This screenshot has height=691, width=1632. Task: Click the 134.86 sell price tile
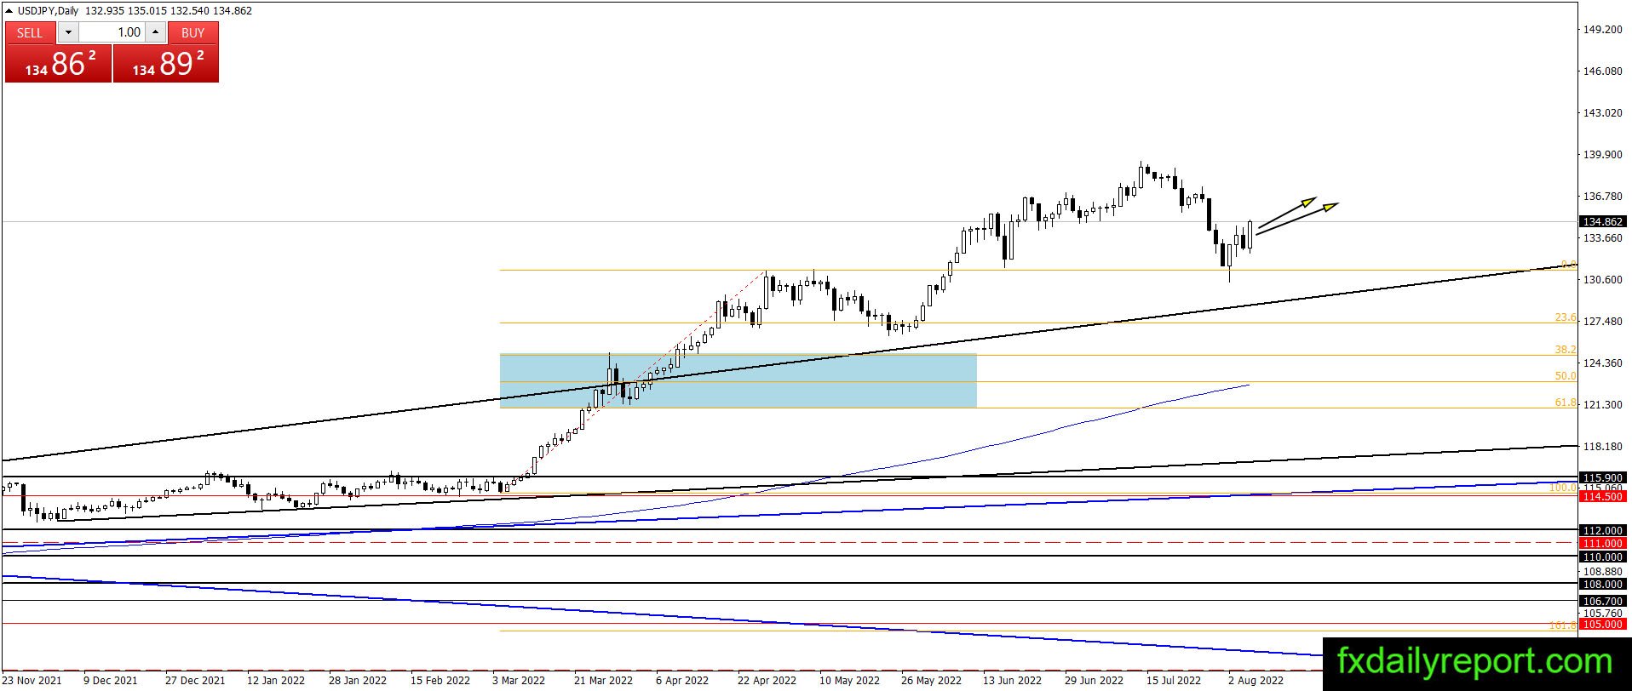tap(58, 64)
